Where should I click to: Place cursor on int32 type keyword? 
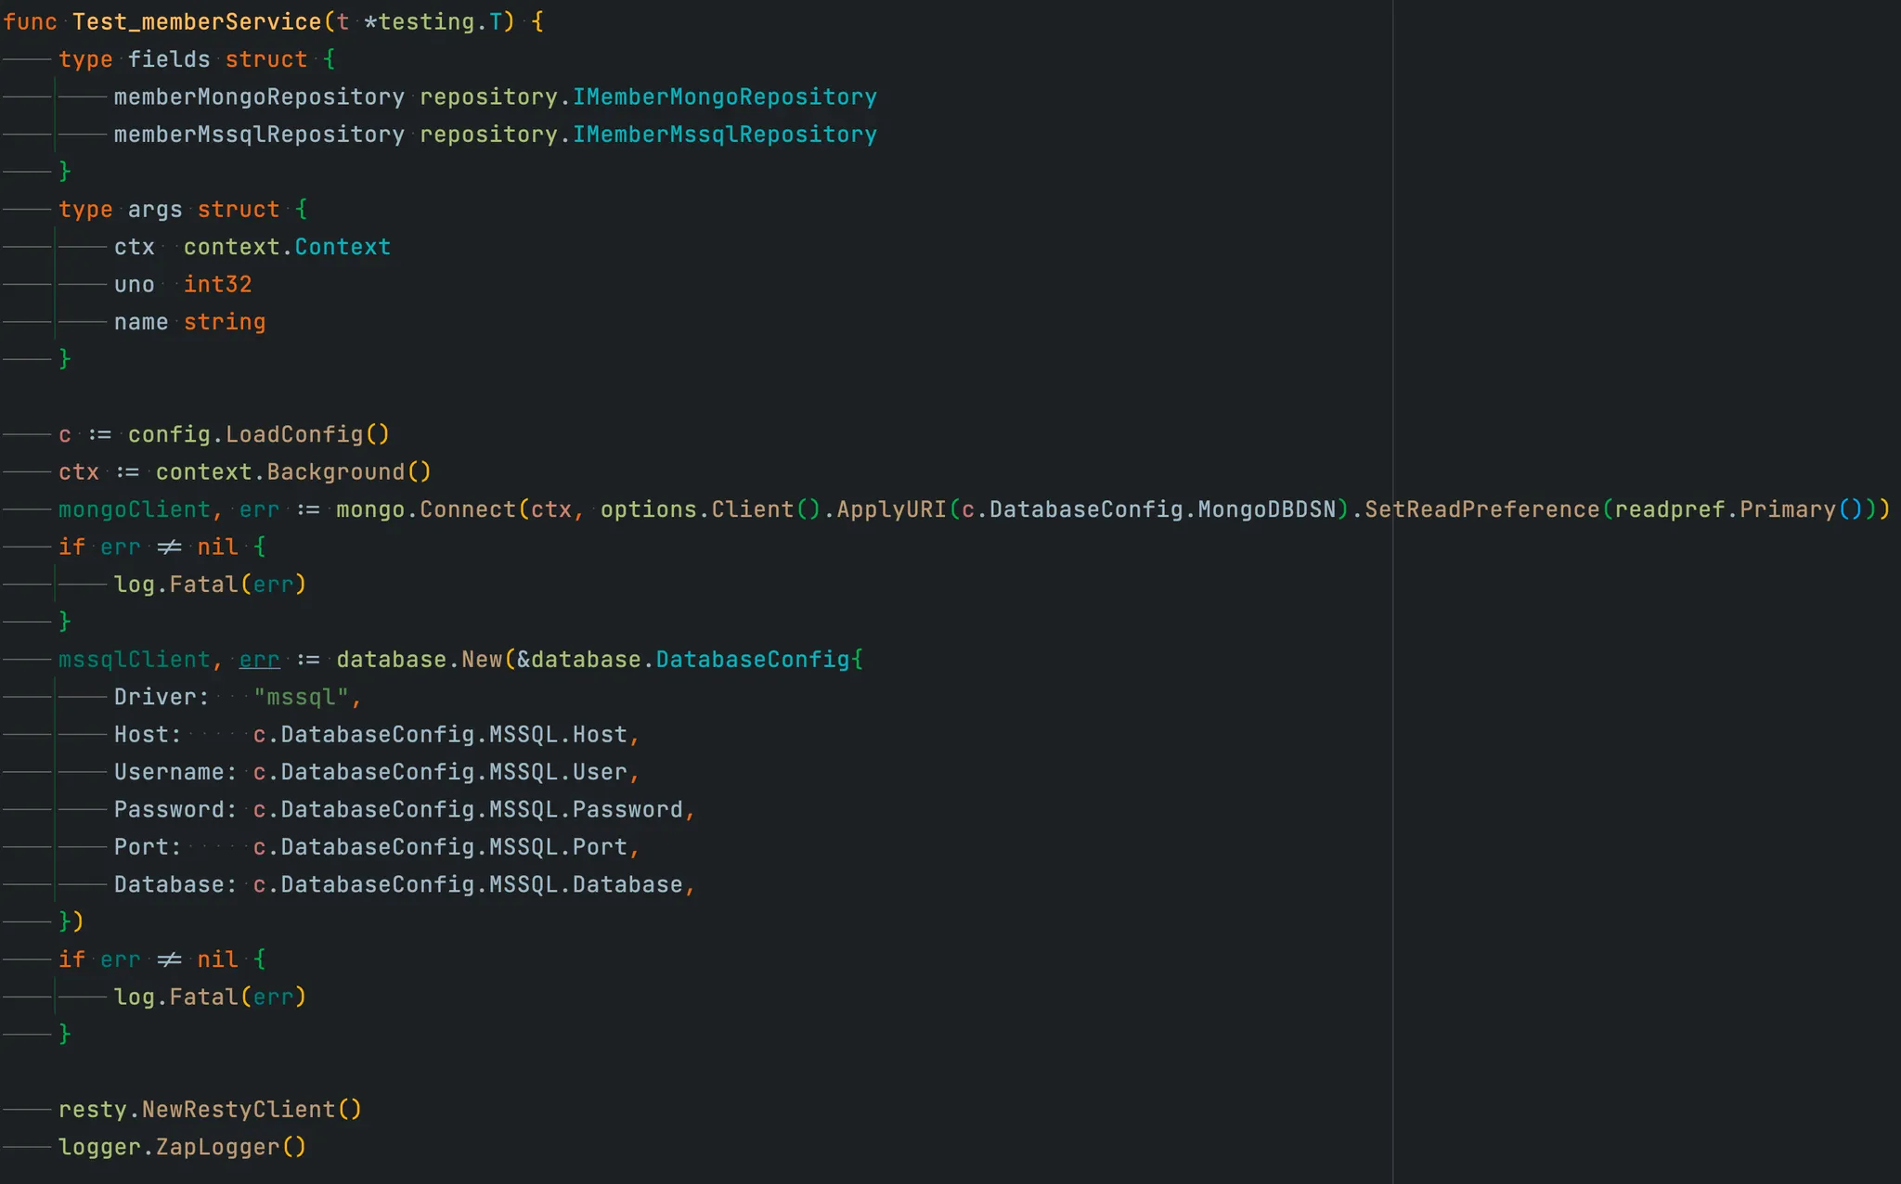[217, 284]
